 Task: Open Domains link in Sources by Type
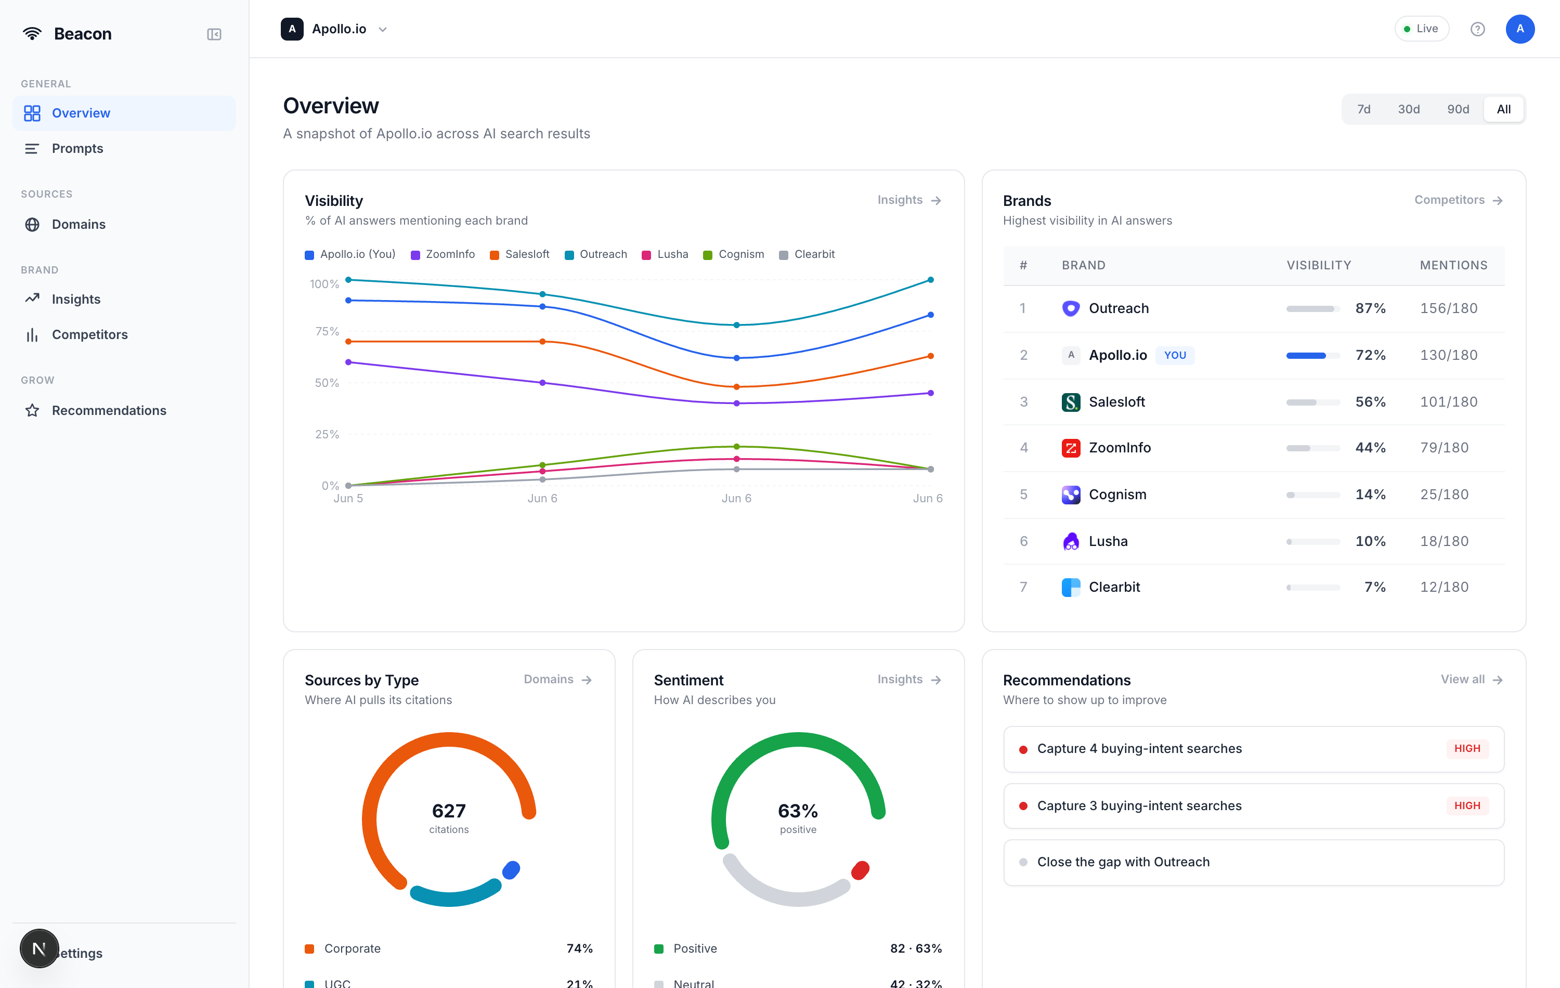(558, 680)
